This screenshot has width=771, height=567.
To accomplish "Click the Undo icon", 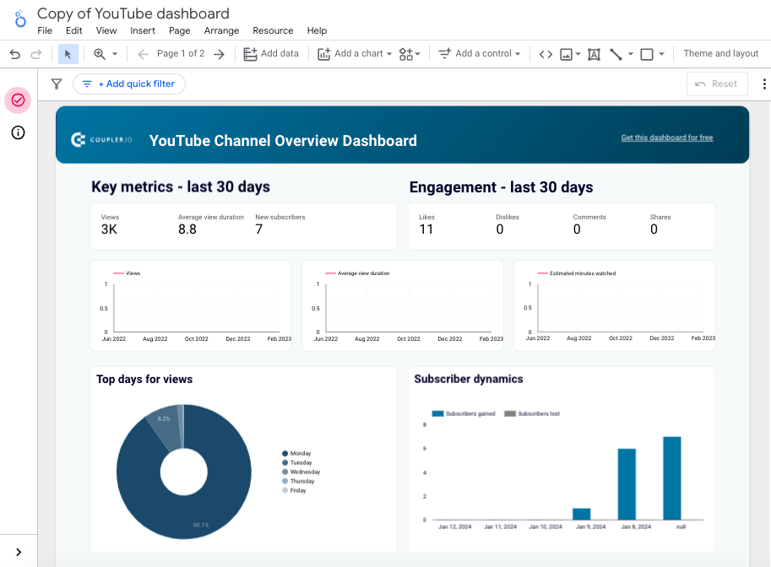I will [15, 53].
